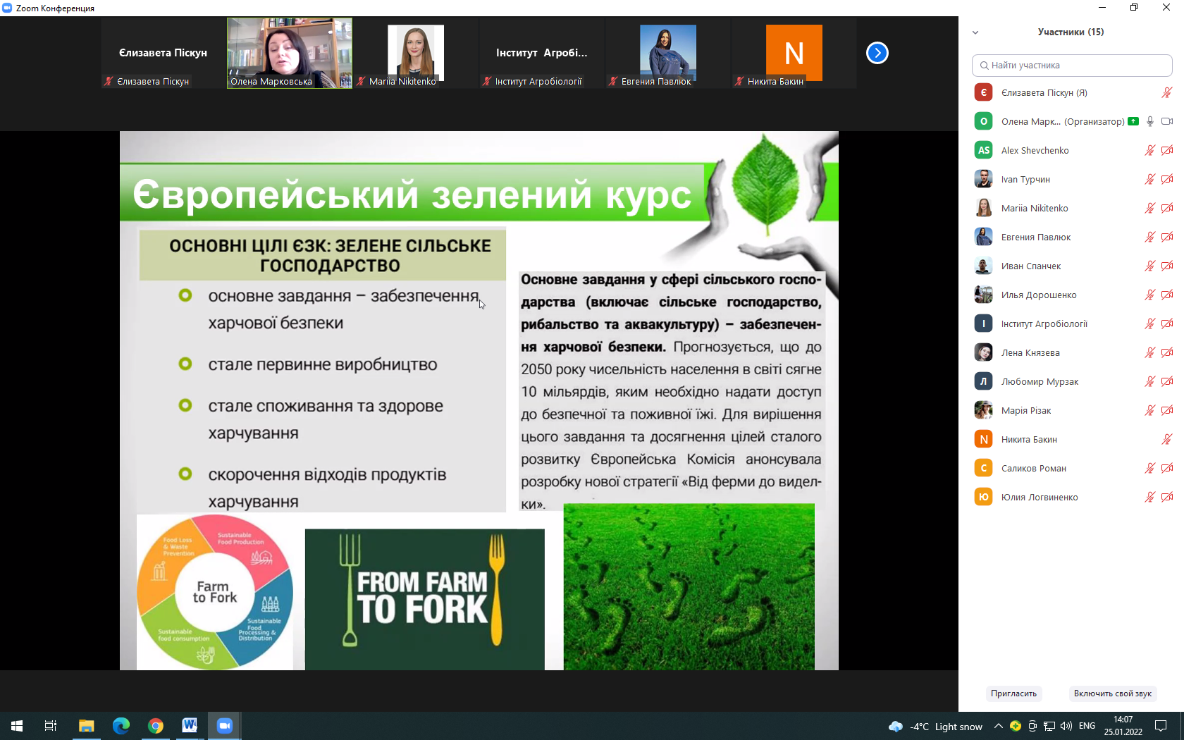Open File Explorer from taskbar
The height and width of the screenshot is (740, 1184).
86,726
